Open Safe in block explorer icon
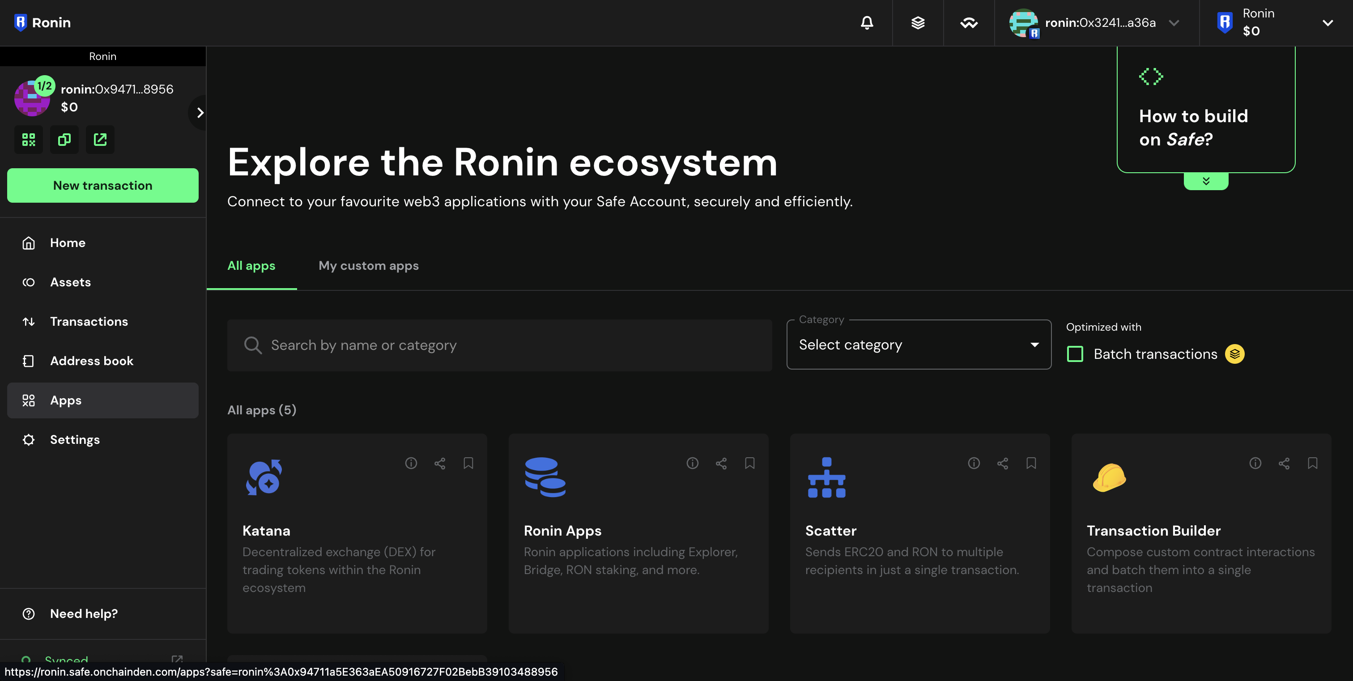The image size is (1353, 681). tap(100, 140)
